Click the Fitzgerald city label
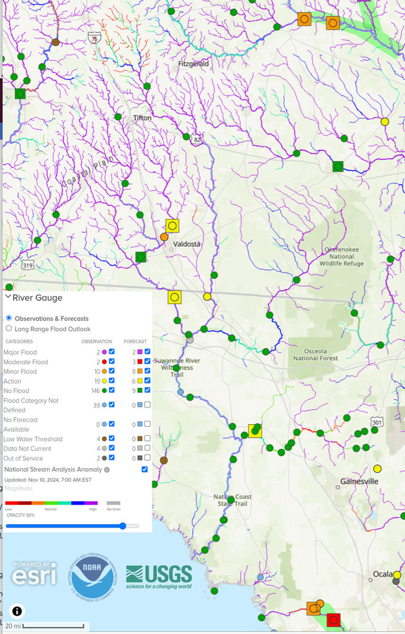Screen dimensions: 405x634 click(x=194, y=64)
